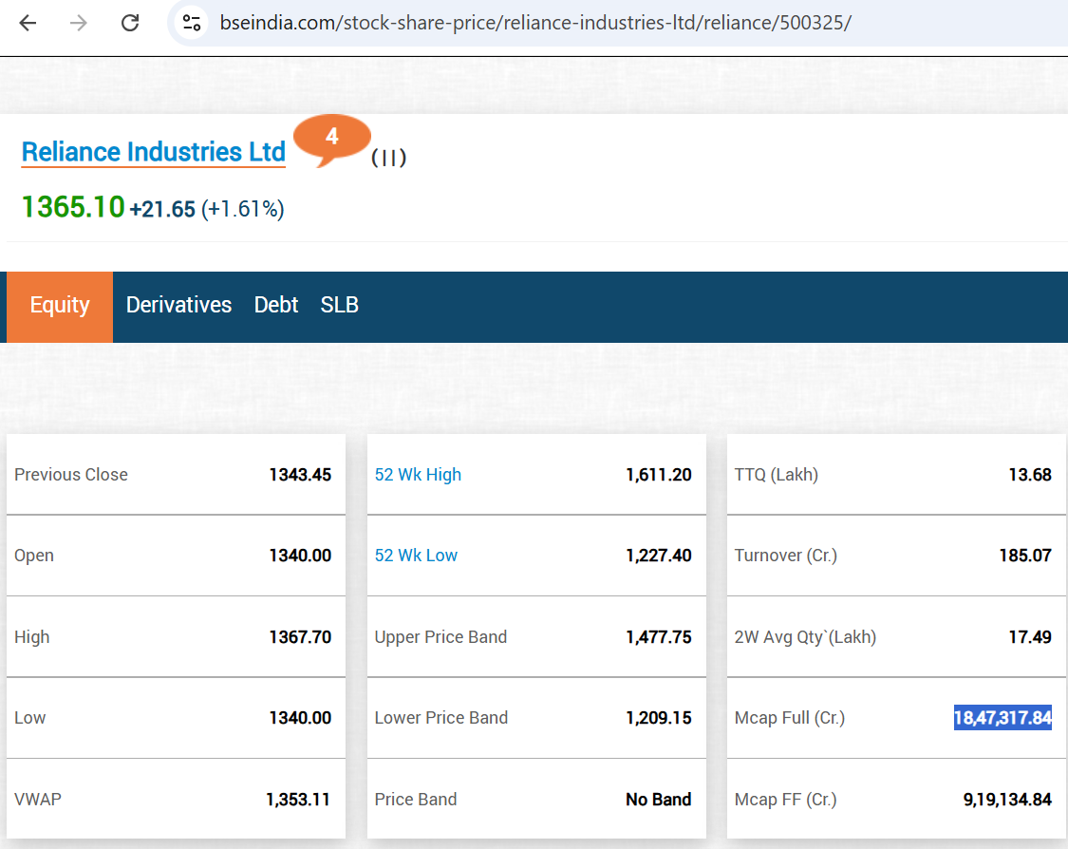Click the Turnover (Cr.) label

coord(785,556)
